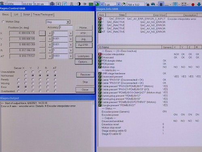Click the pause scanning button
This screenshot has height=152, width=202.
[x=161, y=4]
